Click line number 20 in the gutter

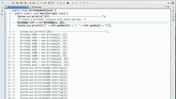coord(9,68)
